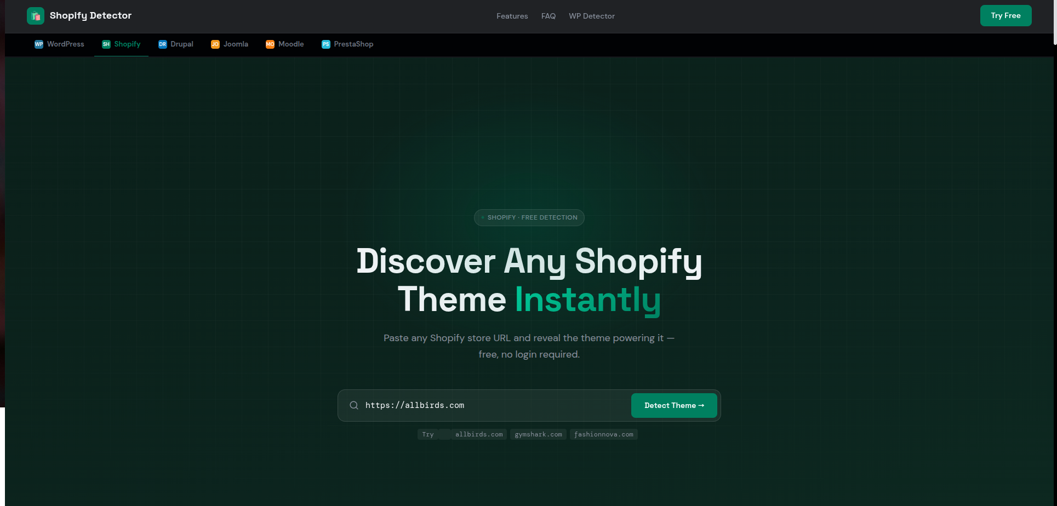Screen dimensions: 1057x506
Task: Click the Detect Theme button
Action: point(674,405)
